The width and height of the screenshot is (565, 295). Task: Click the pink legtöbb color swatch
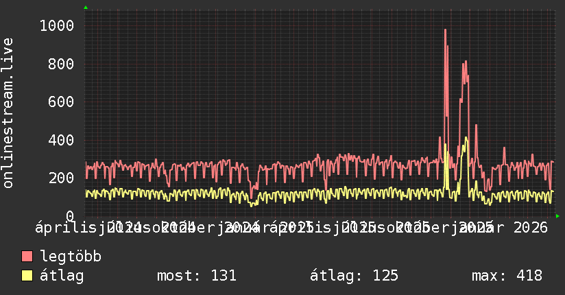[x=27, y=256]
